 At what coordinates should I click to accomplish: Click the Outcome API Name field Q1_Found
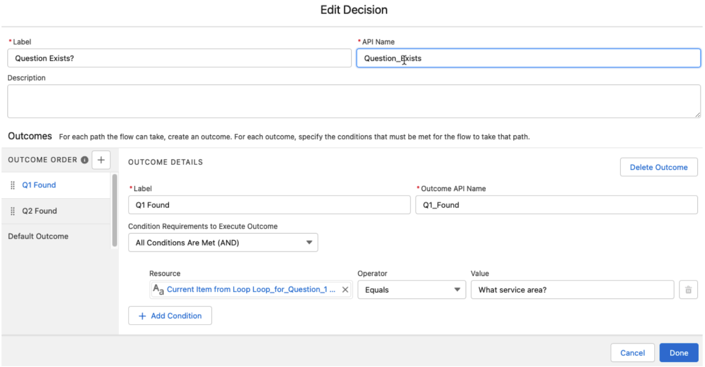[556, 205]
